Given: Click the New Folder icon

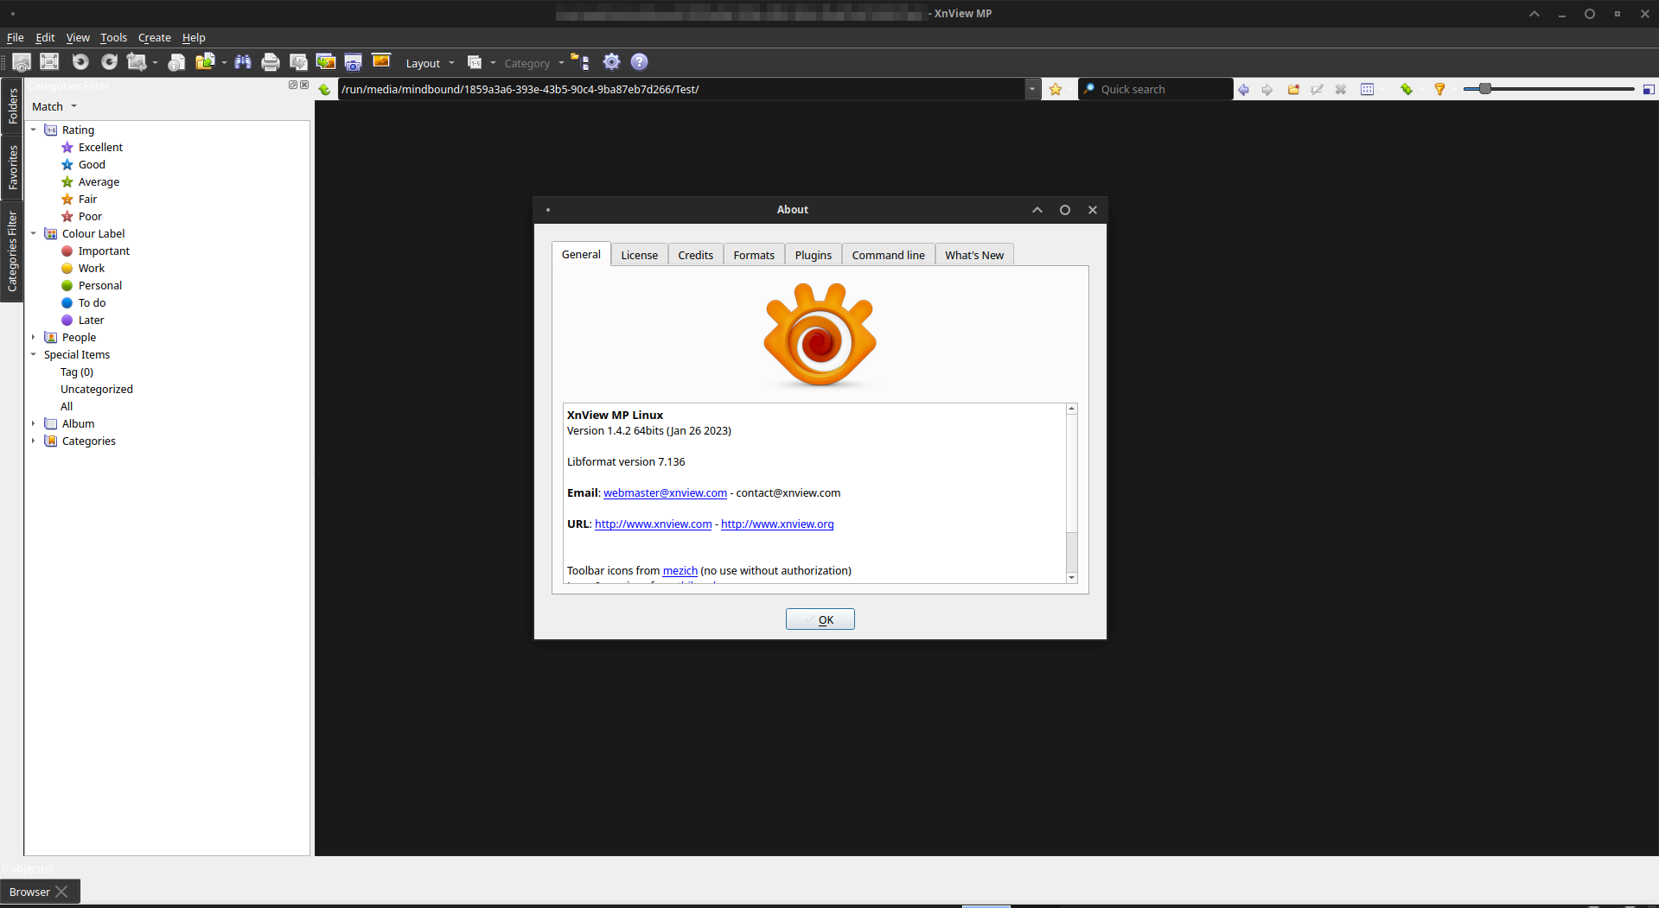Looking at the screenshot, I should pos(1293,89).
